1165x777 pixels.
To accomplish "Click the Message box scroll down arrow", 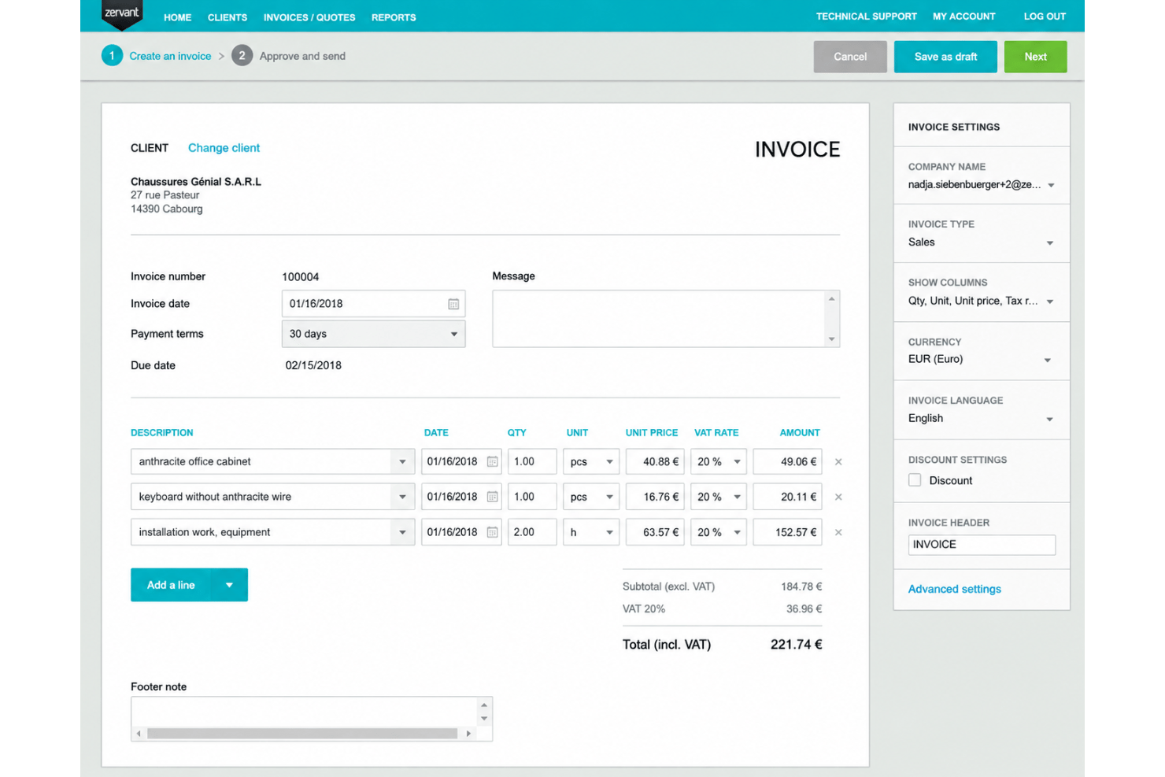I will tap(831, 339).
